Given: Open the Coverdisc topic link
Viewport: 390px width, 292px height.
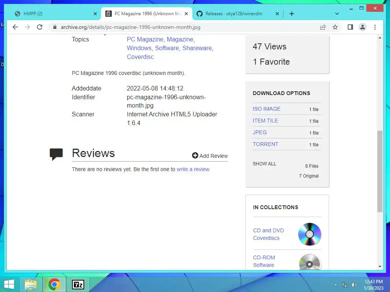Looking at the screenshot, I should 140,57.
